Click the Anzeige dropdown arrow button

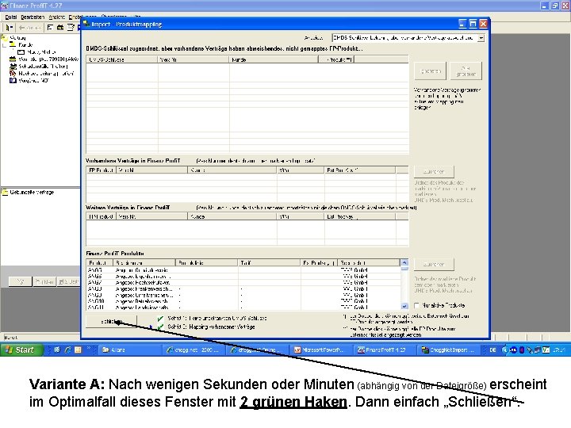point(481,38)
